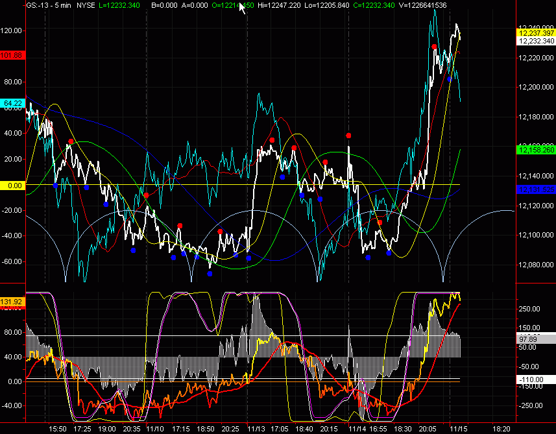Click the 17:05 time axis label
556x434 pixels.
(280, 429)
